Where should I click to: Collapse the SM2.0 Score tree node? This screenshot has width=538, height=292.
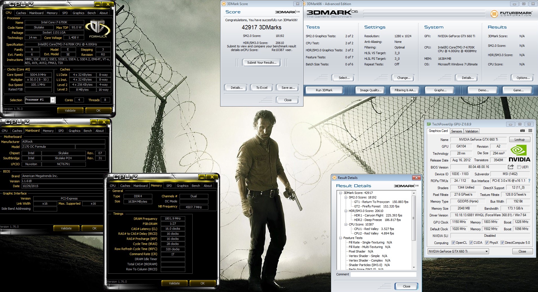click(x=346, y=198)
